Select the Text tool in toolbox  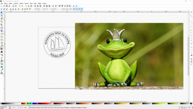[x=2, y=52]
